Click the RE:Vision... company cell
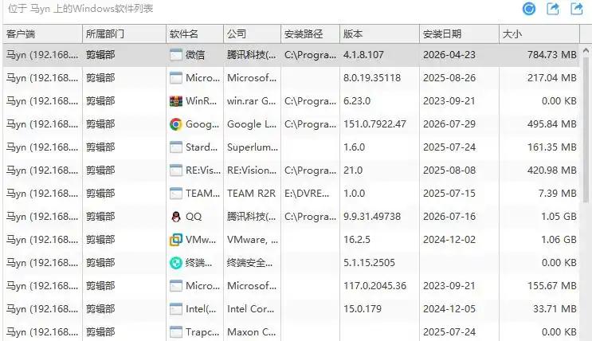 pyautogui.click(x=252, y=170)
